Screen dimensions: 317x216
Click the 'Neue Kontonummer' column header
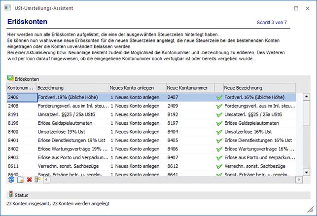tap(189, 87)
